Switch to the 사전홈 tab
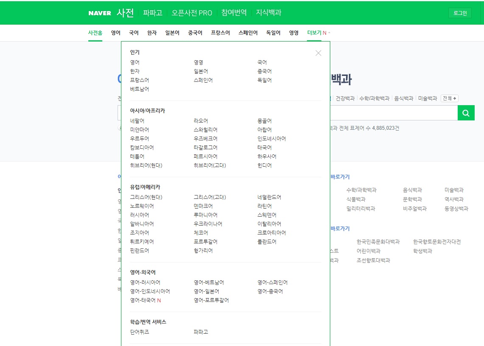Viewport: 484px width, 346px height. pyautogui.click(x=96, y=32)
